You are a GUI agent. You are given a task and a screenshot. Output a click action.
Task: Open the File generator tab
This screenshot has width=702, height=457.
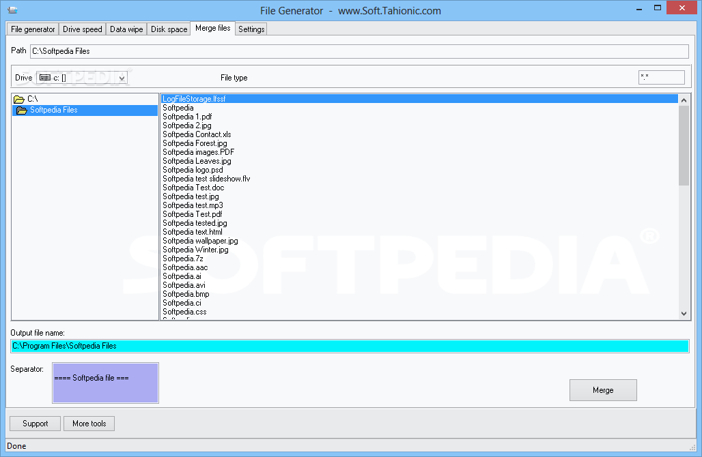(x=33, y=29)
